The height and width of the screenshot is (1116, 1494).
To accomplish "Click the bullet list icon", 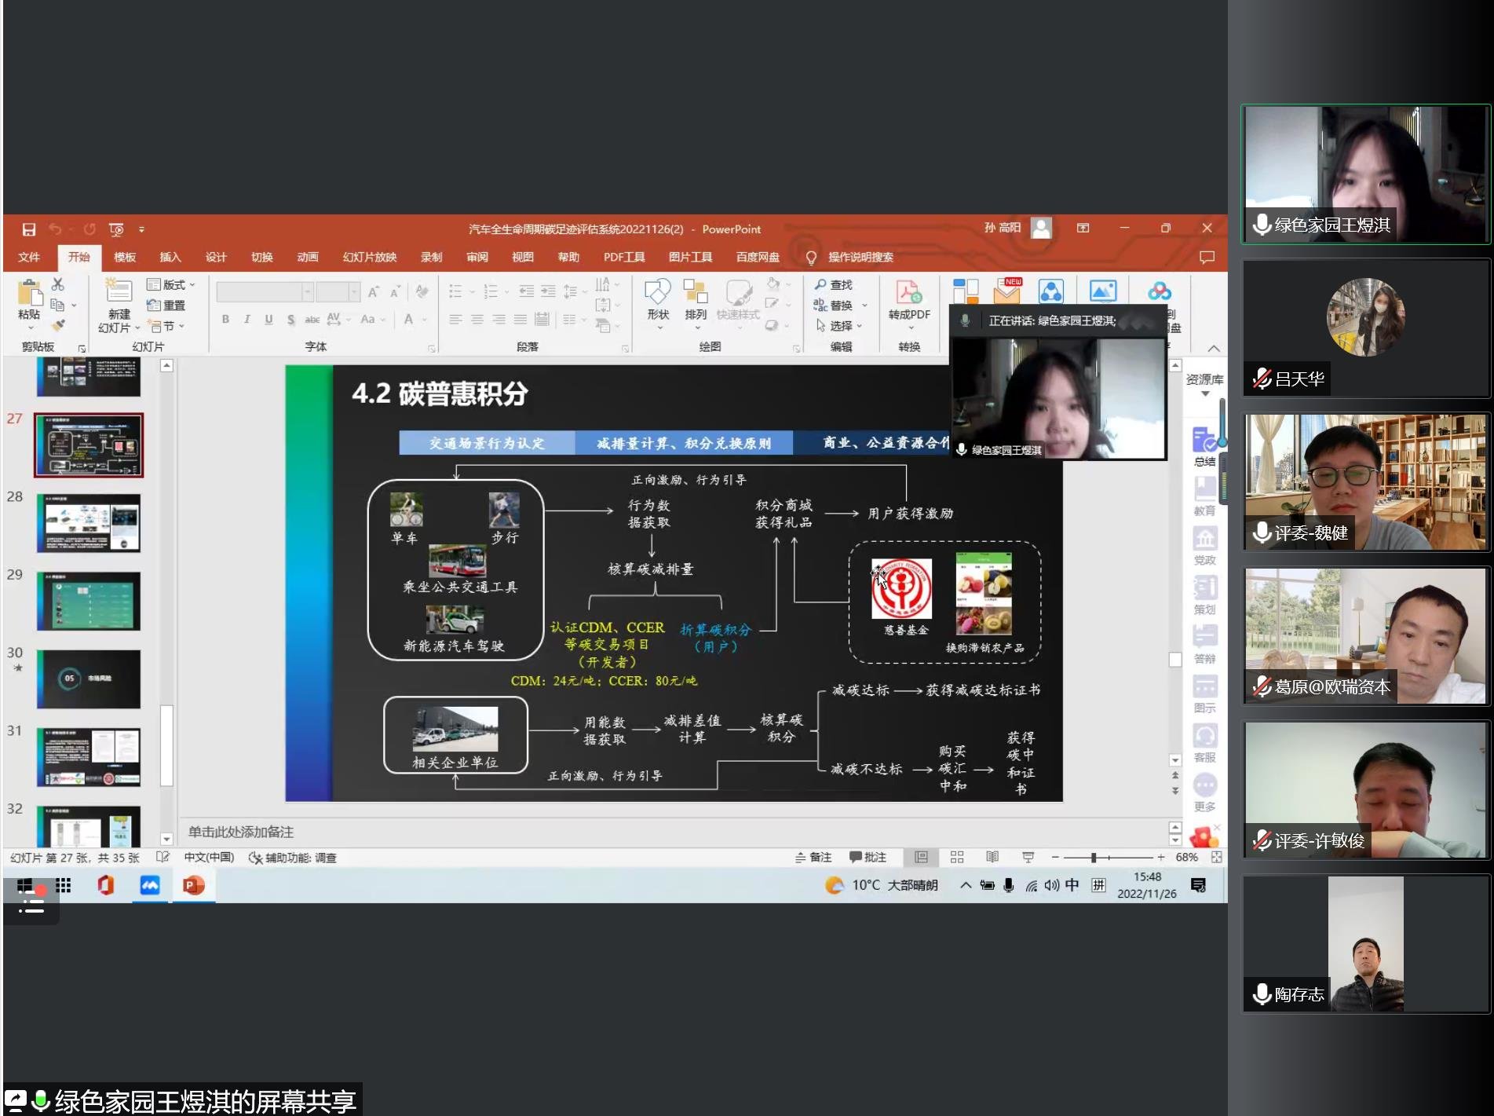I will (x=455, y=292).
